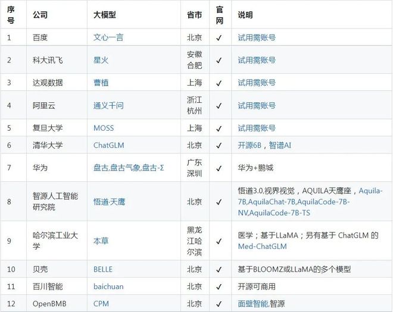Viewport: 393px width, 312px height.
Task: Open the 开源6B link
Action: coord(249,146)
